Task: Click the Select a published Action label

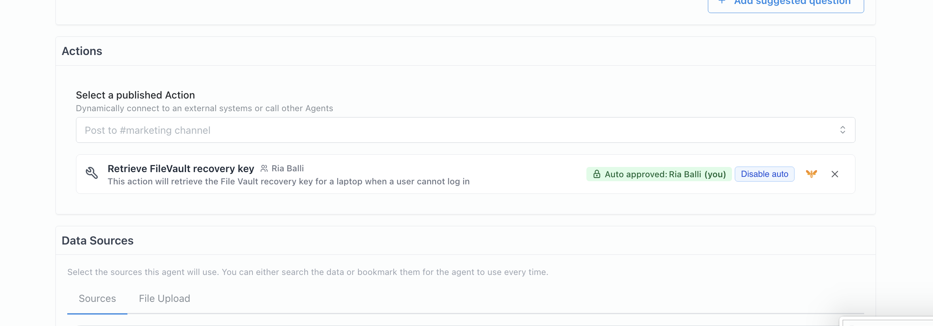Action: (135, 95)
